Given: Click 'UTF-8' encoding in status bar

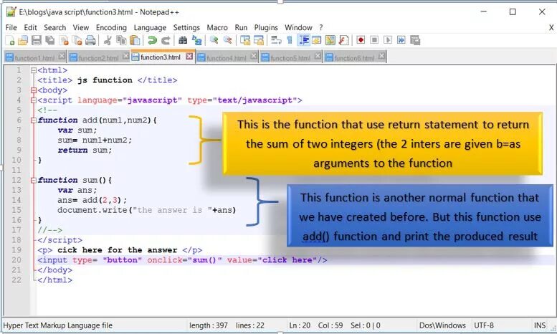Looking at the screenshot, I should [484, 325].
